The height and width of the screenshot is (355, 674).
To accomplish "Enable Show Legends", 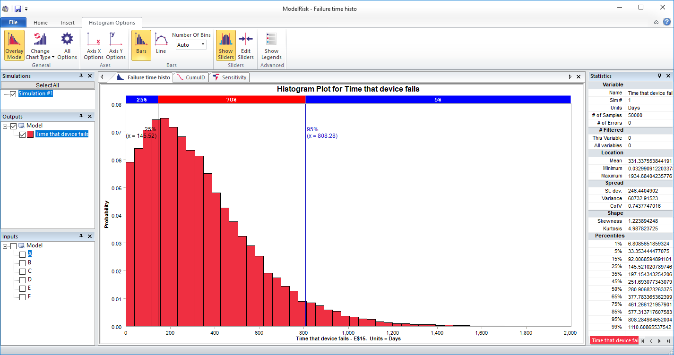I will point(271,45).
